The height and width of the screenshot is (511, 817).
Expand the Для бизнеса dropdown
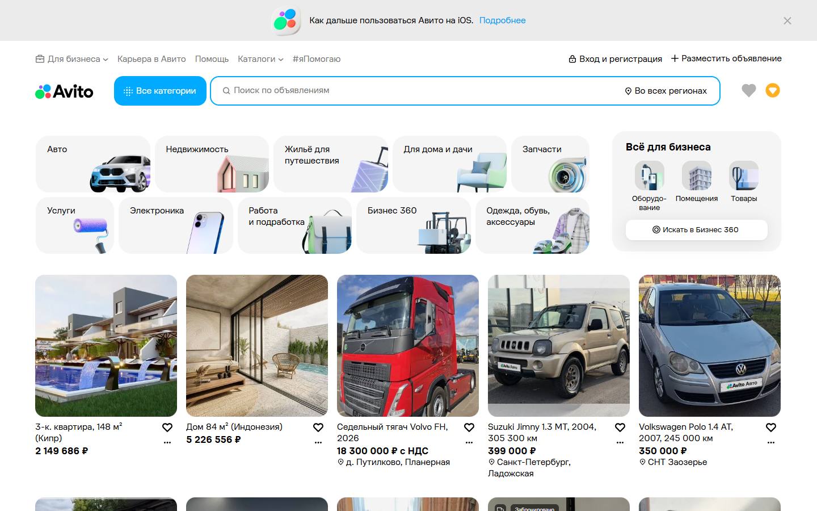[71, 59]
